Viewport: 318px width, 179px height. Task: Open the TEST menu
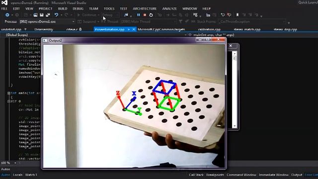(124, 9)
